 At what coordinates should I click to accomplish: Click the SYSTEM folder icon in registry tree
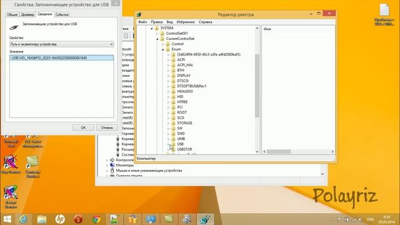(x=157, y=28)
